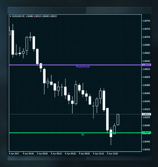This screenshot has width=158, height=167.
Task: Click the green 1.06467 S1 price tag
Action: (146, 133)
